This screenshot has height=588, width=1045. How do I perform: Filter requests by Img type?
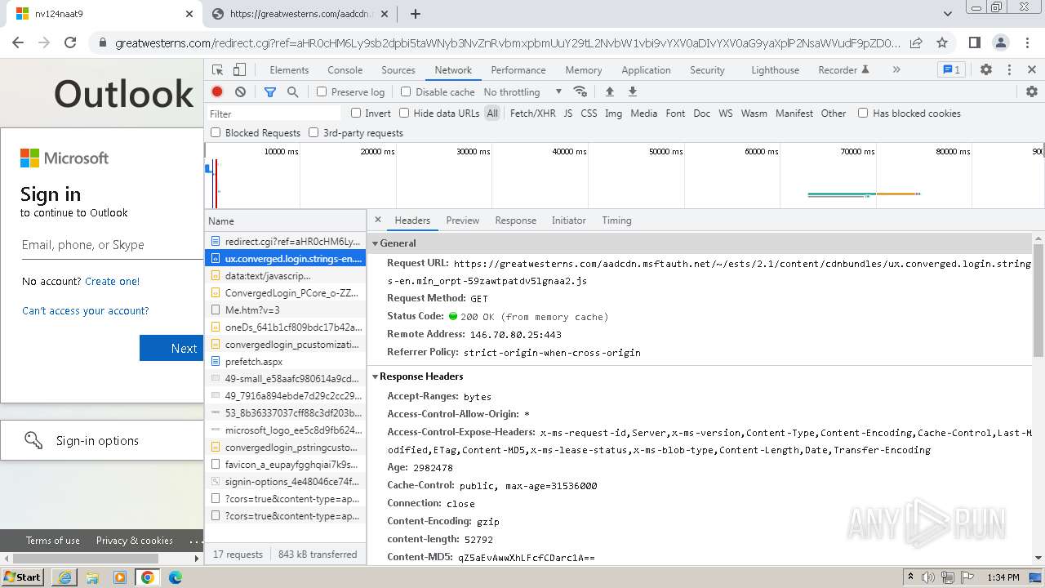coord(613,114)
